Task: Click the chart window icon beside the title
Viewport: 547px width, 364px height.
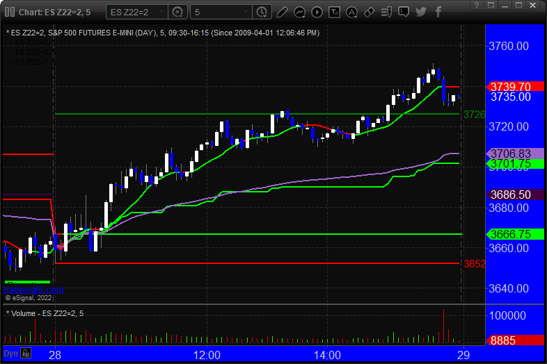Action: coord(10,13)
